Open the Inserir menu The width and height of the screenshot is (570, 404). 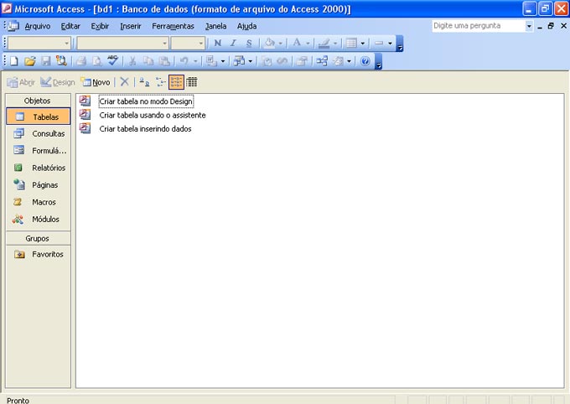pyautogui.click(x=131, y=26)
